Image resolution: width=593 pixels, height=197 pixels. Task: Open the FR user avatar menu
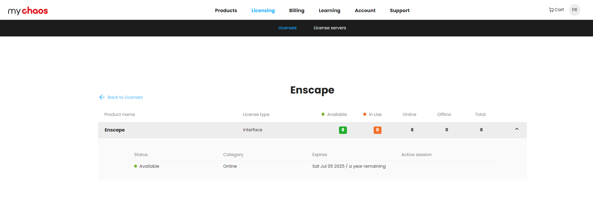[575, 10]
